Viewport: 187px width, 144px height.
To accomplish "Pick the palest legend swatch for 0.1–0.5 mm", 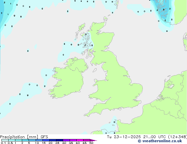I will tap(5, 140).
